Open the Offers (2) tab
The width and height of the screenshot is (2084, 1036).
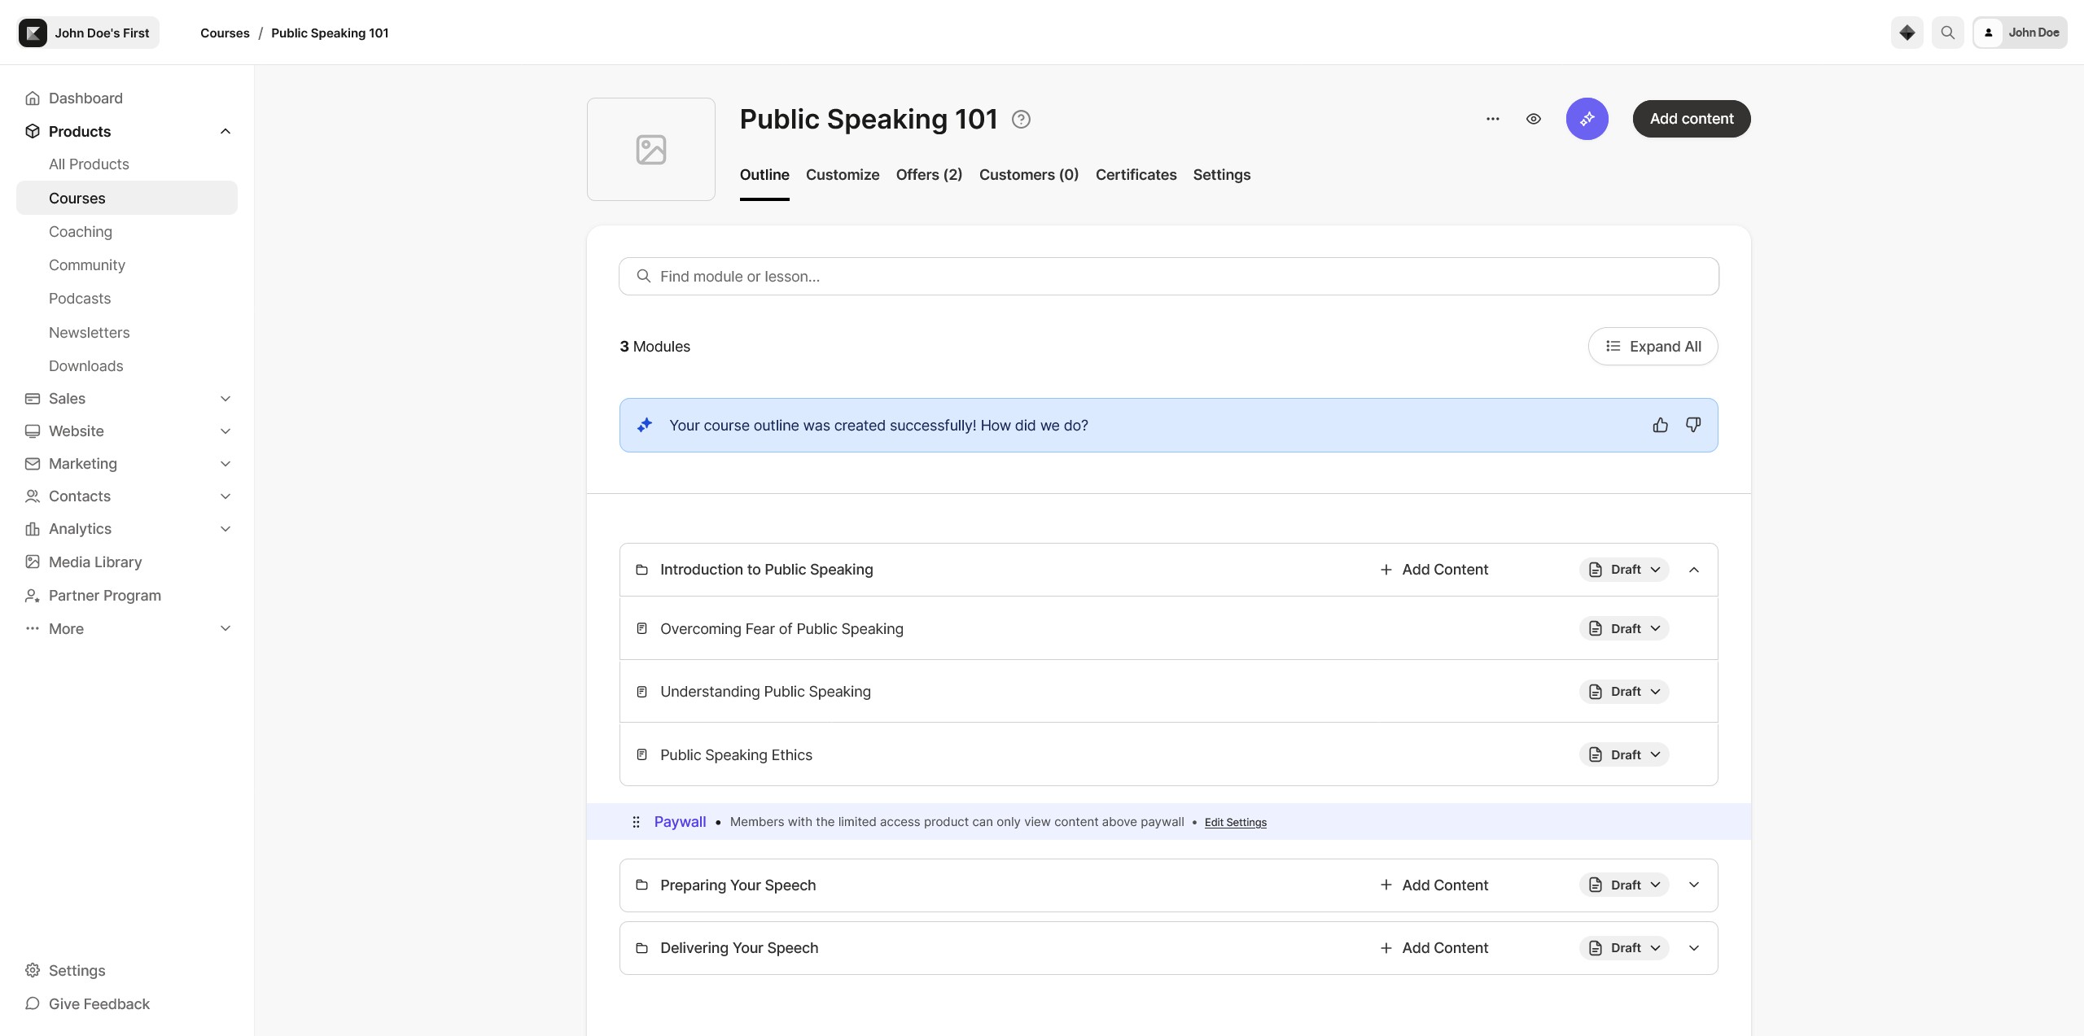(929, 175)
